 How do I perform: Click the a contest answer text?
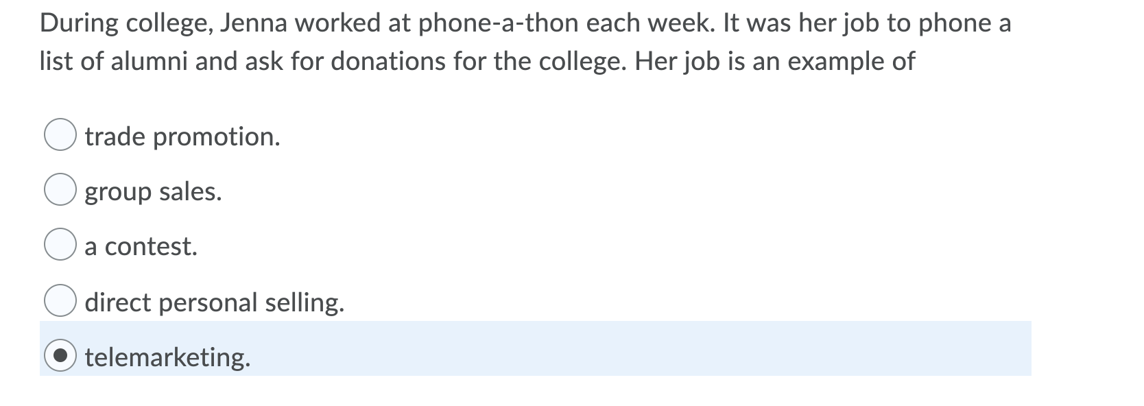pyautogui.click(x=141, y=246)
